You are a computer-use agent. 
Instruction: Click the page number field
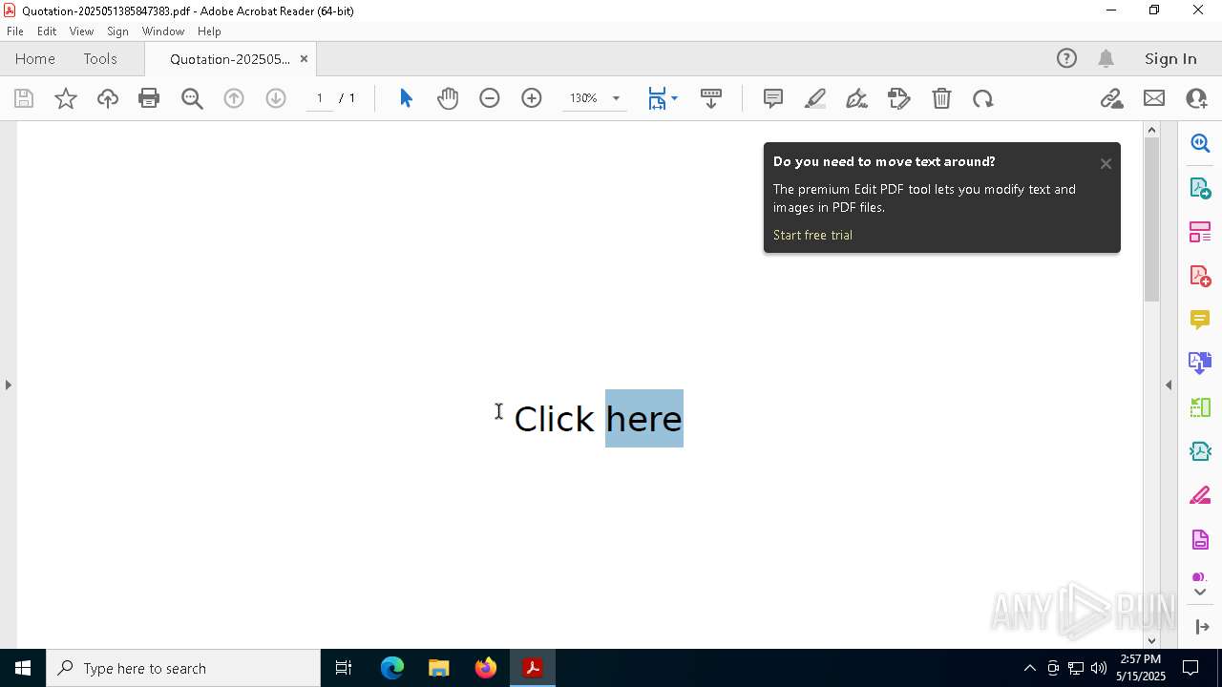pyautogui.click(x=320, y=98)
